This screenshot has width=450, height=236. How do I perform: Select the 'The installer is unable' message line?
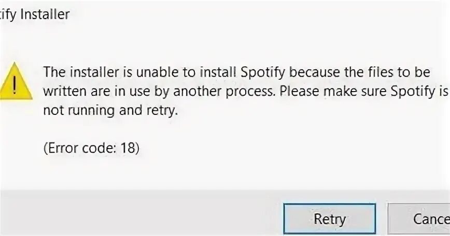tap(236, 72)
